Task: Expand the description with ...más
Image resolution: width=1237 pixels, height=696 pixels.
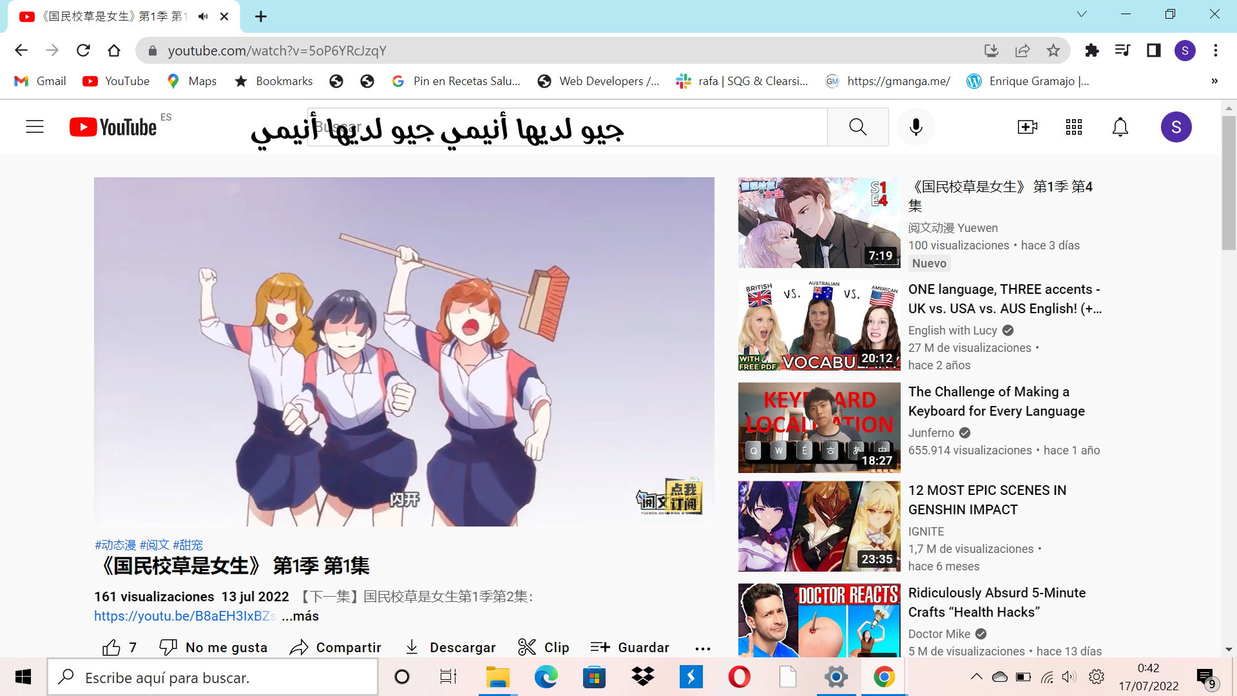Action: [300, 616]
